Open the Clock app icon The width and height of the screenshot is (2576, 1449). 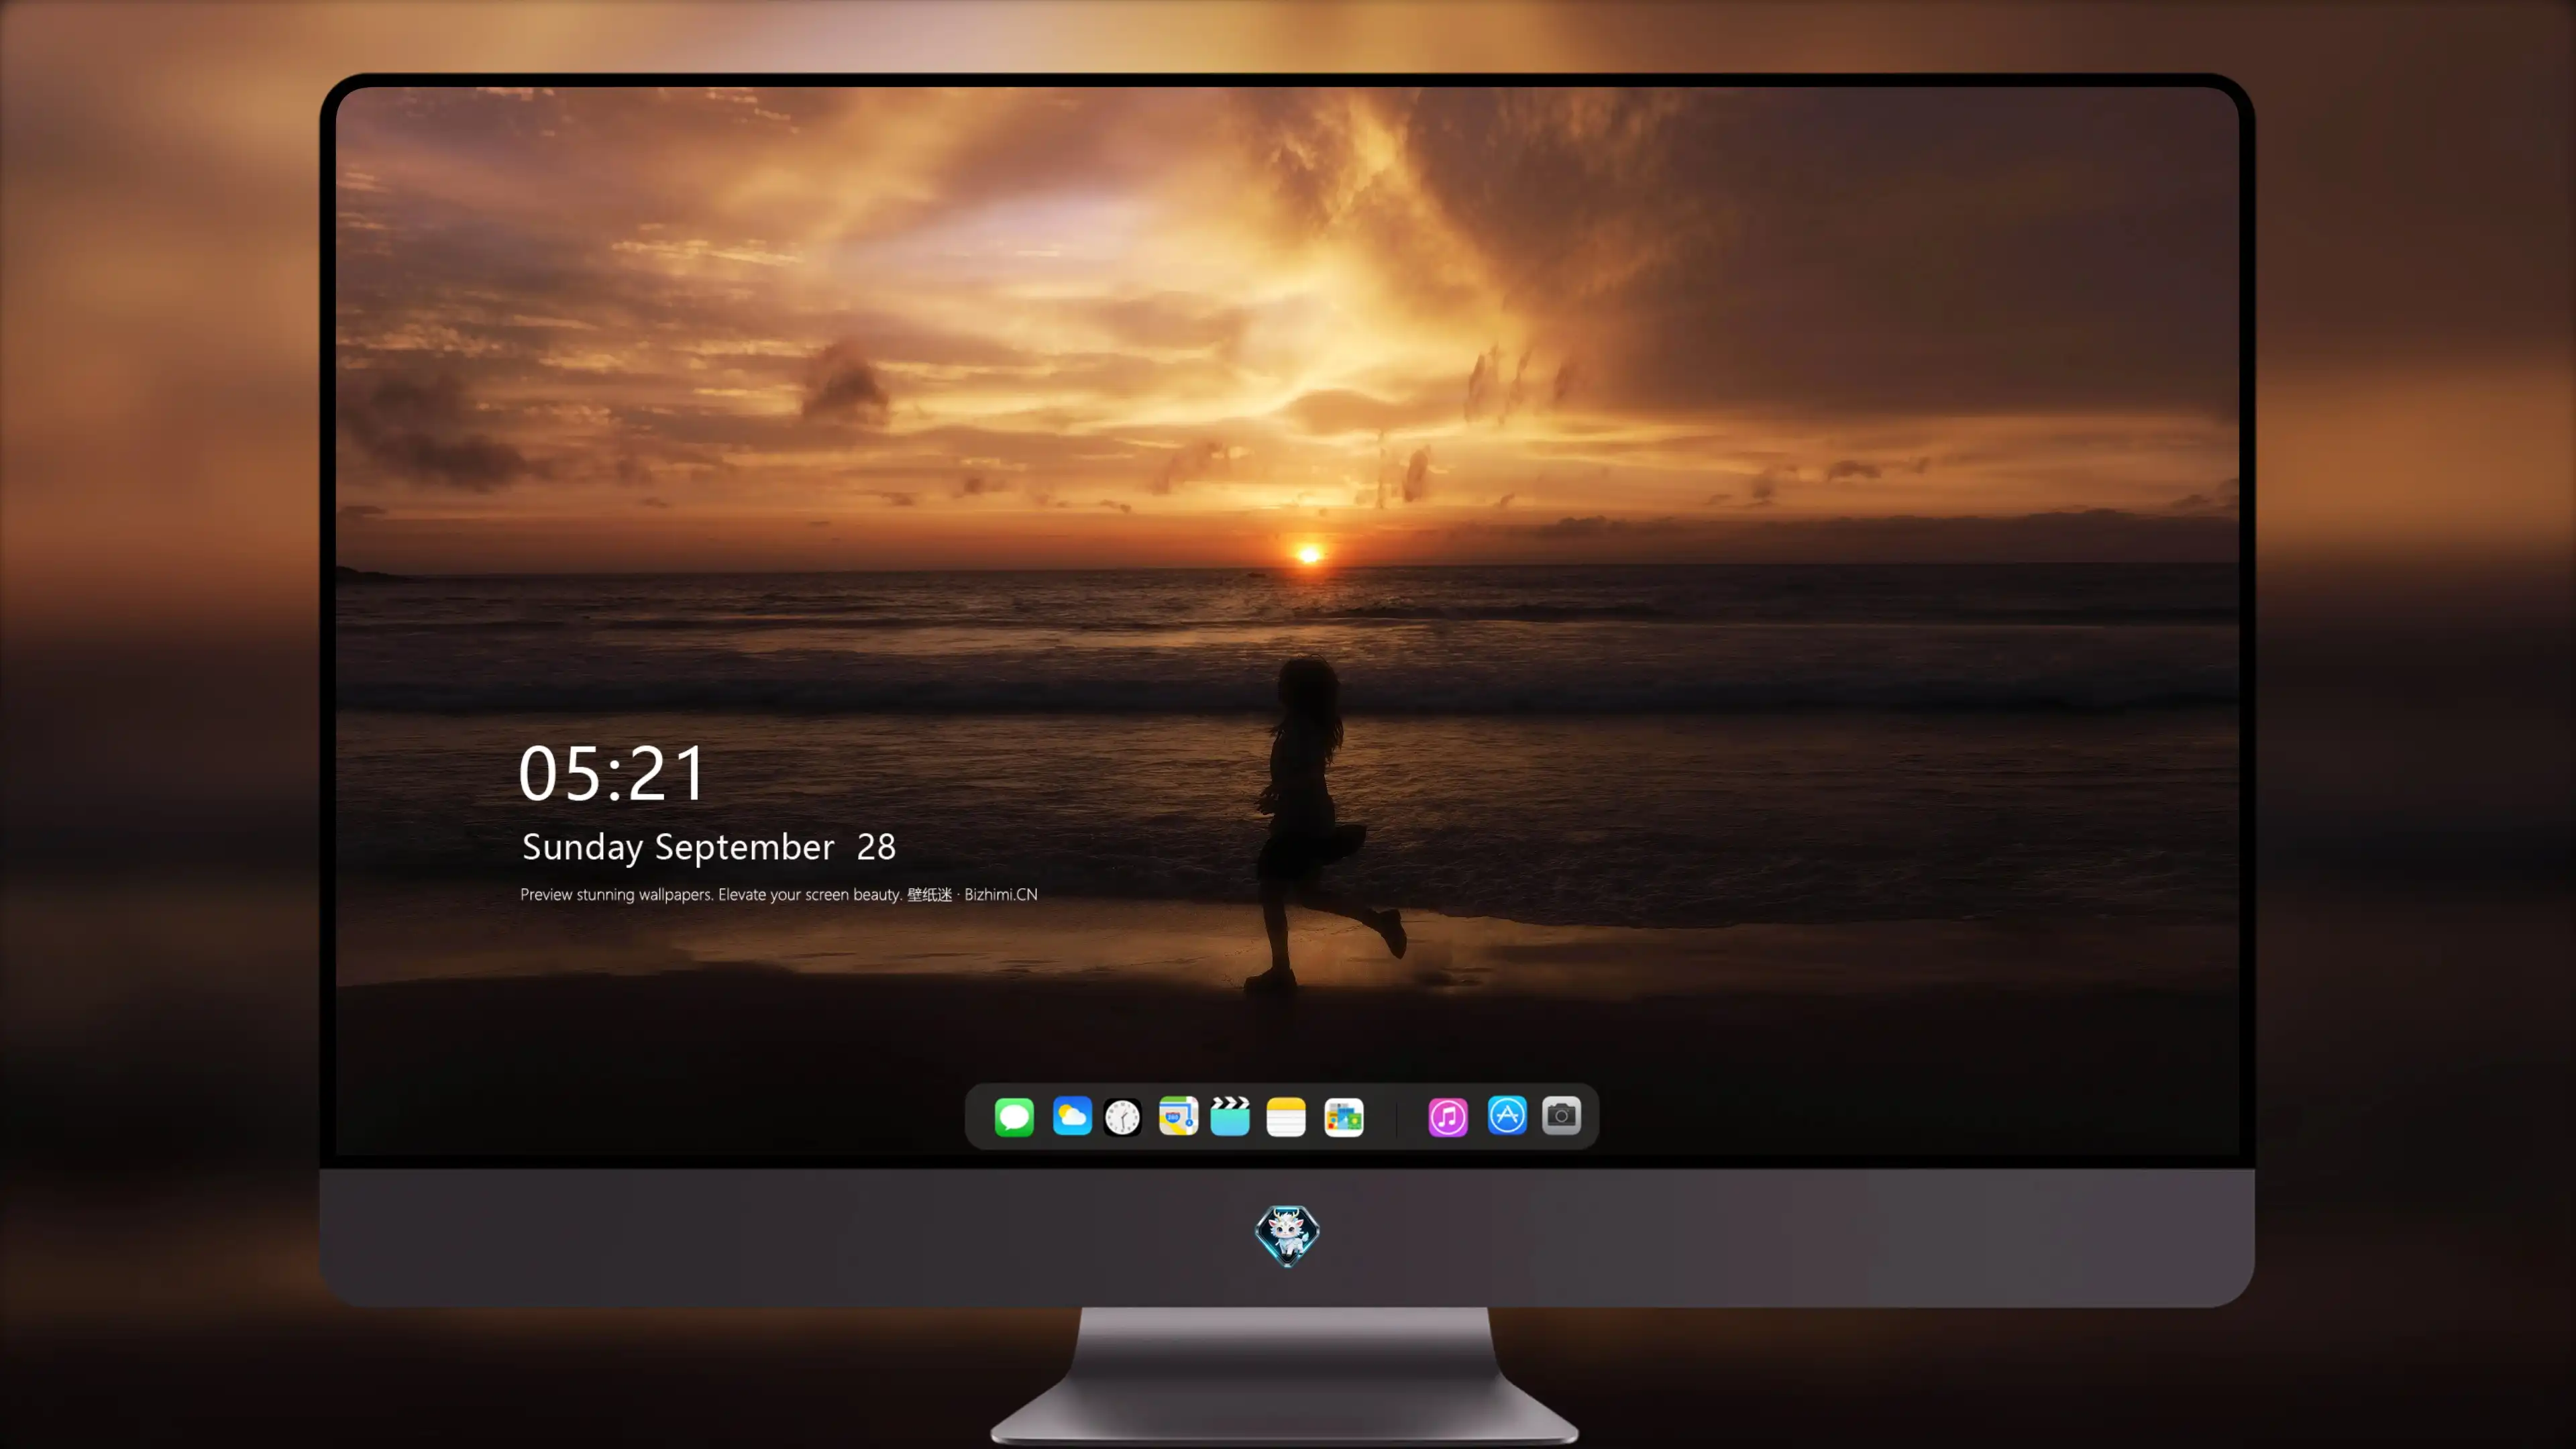(x=1122, y=1117)
